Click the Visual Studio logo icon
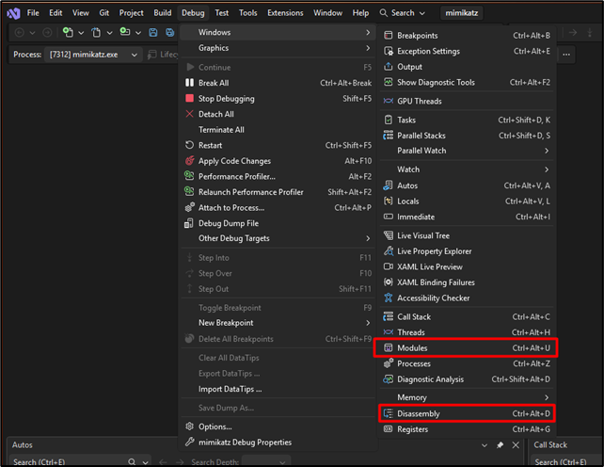 pyautogui.click(x=13, y=13)
